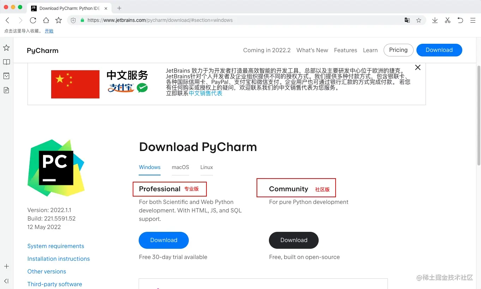Click the blue Download button in header
481x289 pixels.
439,50
